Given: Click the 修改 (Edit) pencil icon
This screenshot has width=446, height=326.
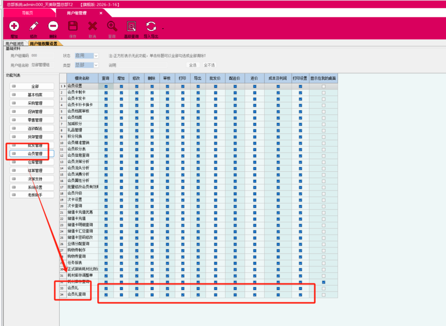Looking at the screenshot, I should [34, 27].
